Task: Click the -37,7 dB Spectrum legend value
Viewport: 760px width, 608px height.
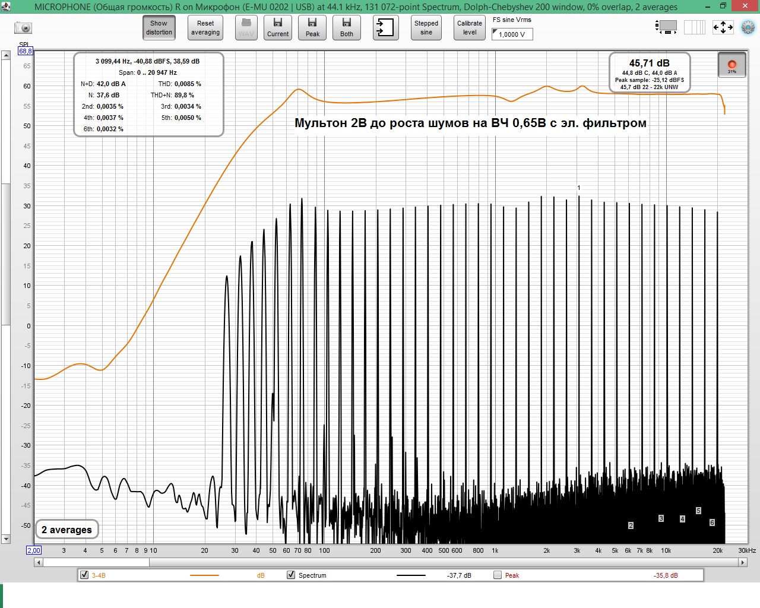Action: (459, 575)
